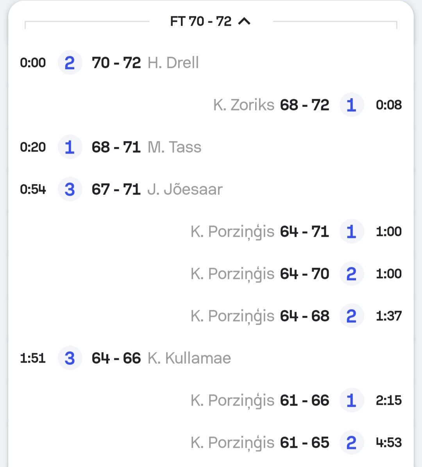Viewport: 422px width, 467px height.
Task: Click the 1-point badge beside K. Zoriks
Action: 351,105
